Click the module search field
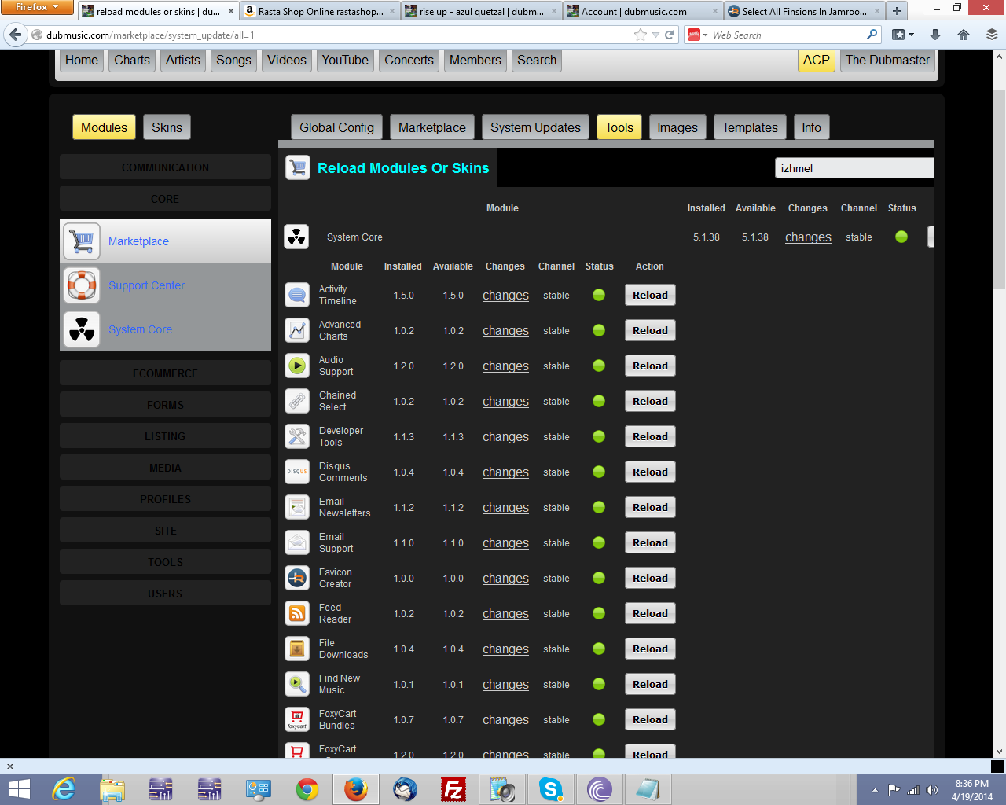Viewport: 1006px width, 805px height. click(x=854, y=168)
